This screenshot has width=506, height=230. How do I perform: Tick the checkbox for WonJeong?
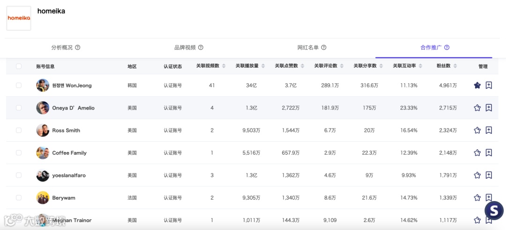pyautogui.click(x=19, y=86)
